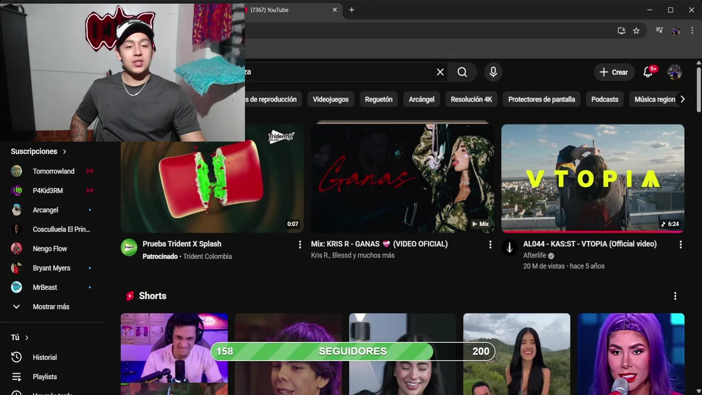This screenshot has height=395, width=702.
Task: Open the Tú section chevron
Action: [x=26, y=338]
